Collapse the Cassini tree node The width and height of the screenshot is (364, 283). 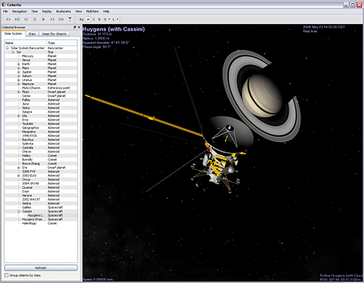(18, 211)
